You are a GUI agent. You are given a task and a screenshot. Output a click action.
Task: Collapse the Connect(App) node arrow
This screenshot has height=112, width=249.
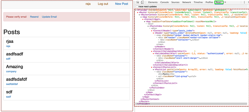143,19
